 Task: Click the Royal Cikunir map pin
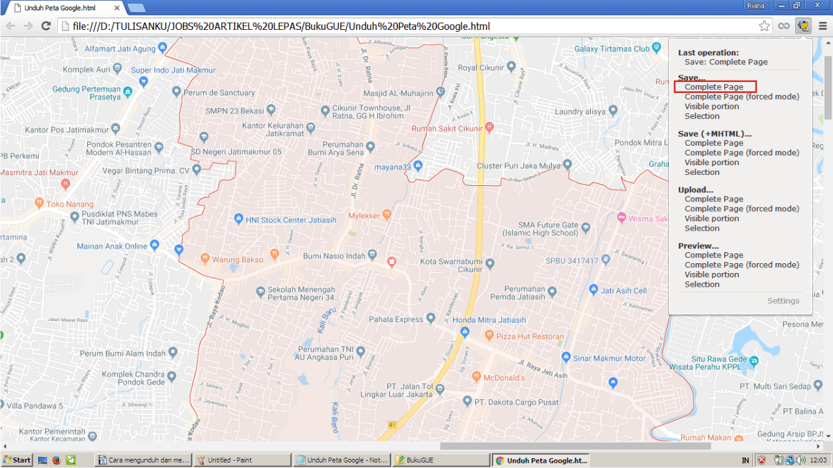pyautogui.click(x=511, y=66)
